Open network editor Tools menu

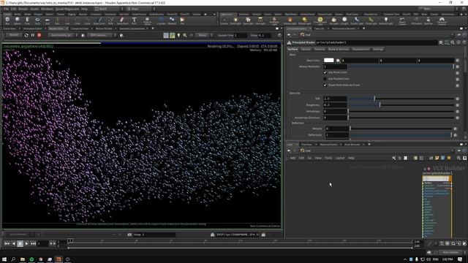click(328, 158)
